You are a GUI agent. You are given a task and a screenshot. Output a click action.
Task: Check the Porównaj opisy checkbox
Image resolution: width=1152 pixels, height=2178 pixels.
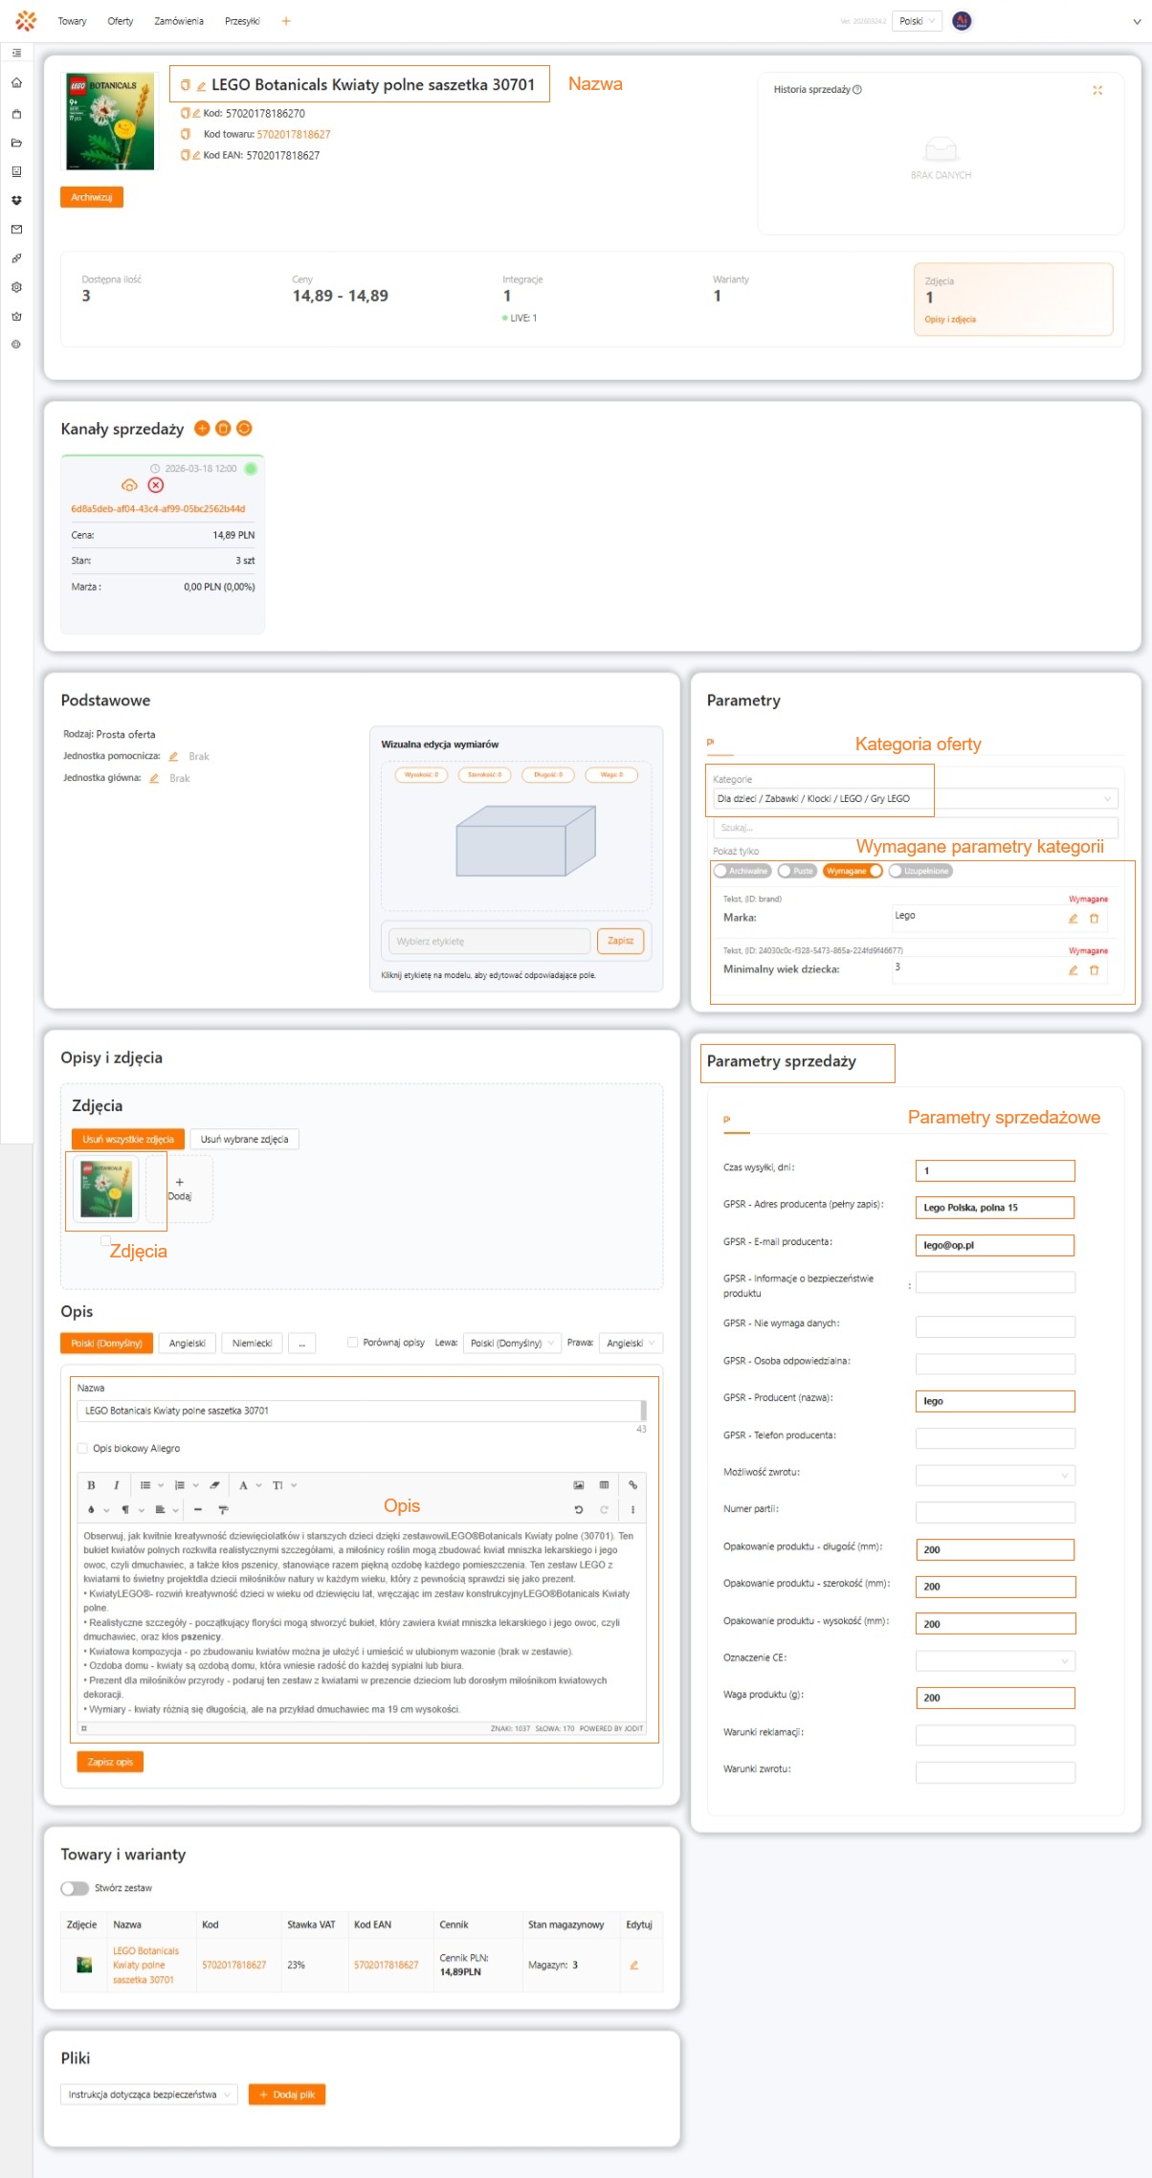tap(352, 1343)
